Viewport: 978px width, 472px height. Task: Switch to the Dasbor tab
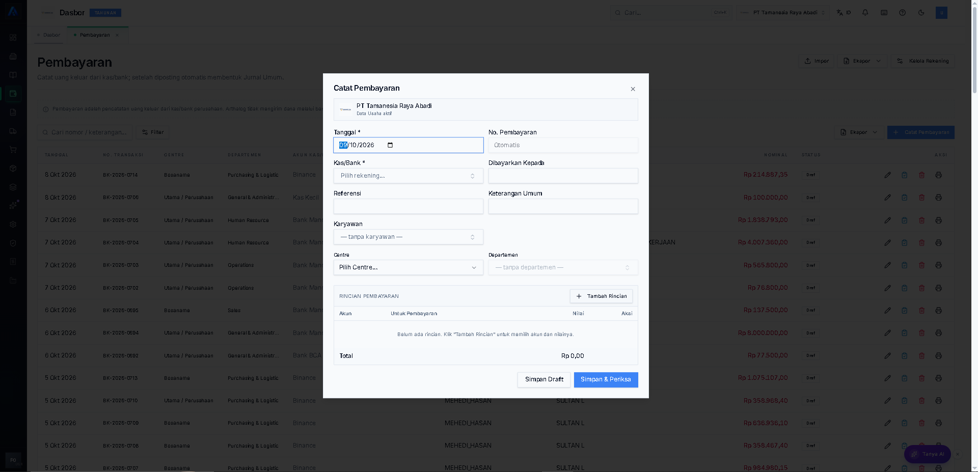click(x=49, y=35)
